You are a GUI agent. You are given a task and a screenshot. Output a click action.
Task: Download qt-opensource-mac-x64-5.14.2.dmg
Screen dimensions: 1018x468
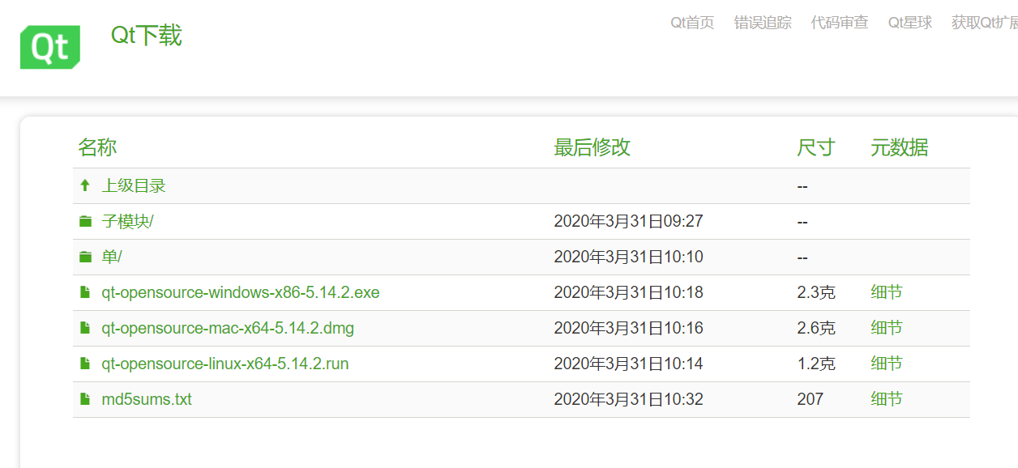(228, 328)
